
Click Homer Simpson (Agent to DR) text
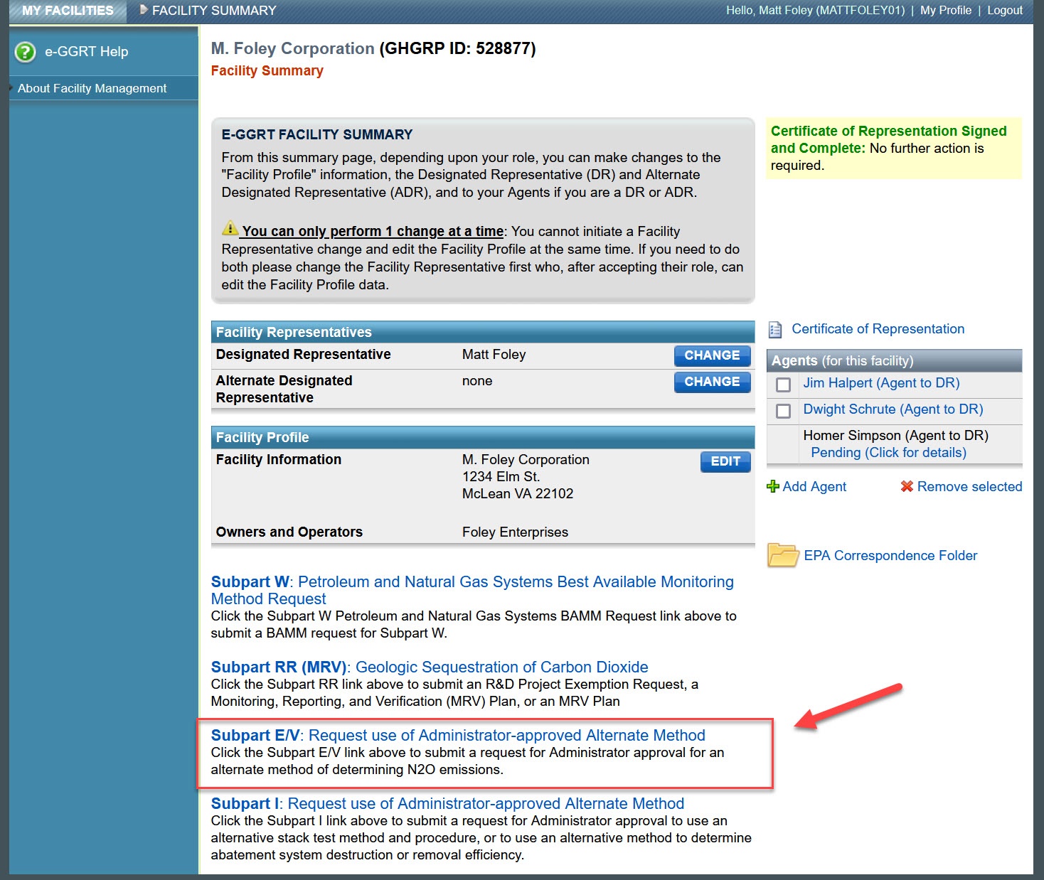(x=895, y=436)
